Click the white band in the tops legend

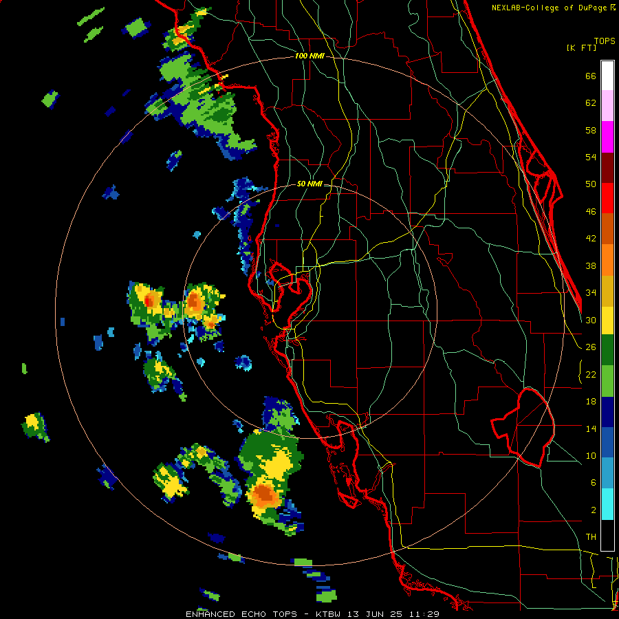click(x=607, y=76)
